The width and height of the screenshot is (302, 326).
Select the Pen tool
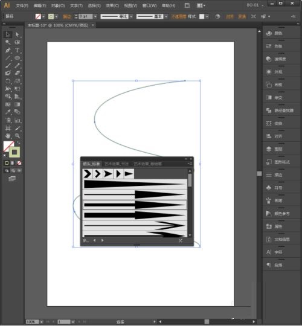click(x=8, y=50)
